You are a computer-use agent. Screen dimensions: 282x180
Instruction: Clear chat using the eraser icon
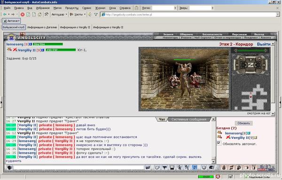coord(157,168)
